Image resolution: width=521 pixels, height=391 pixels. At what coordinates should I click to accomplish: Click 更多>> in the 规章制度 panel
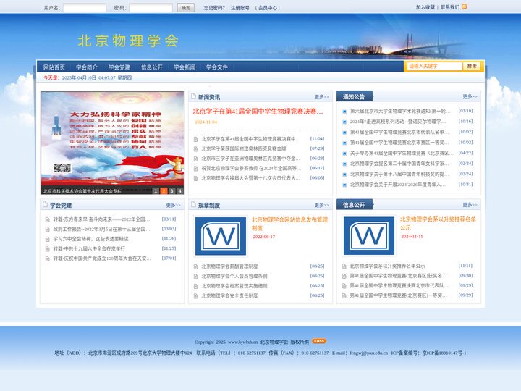pos(321,206)
